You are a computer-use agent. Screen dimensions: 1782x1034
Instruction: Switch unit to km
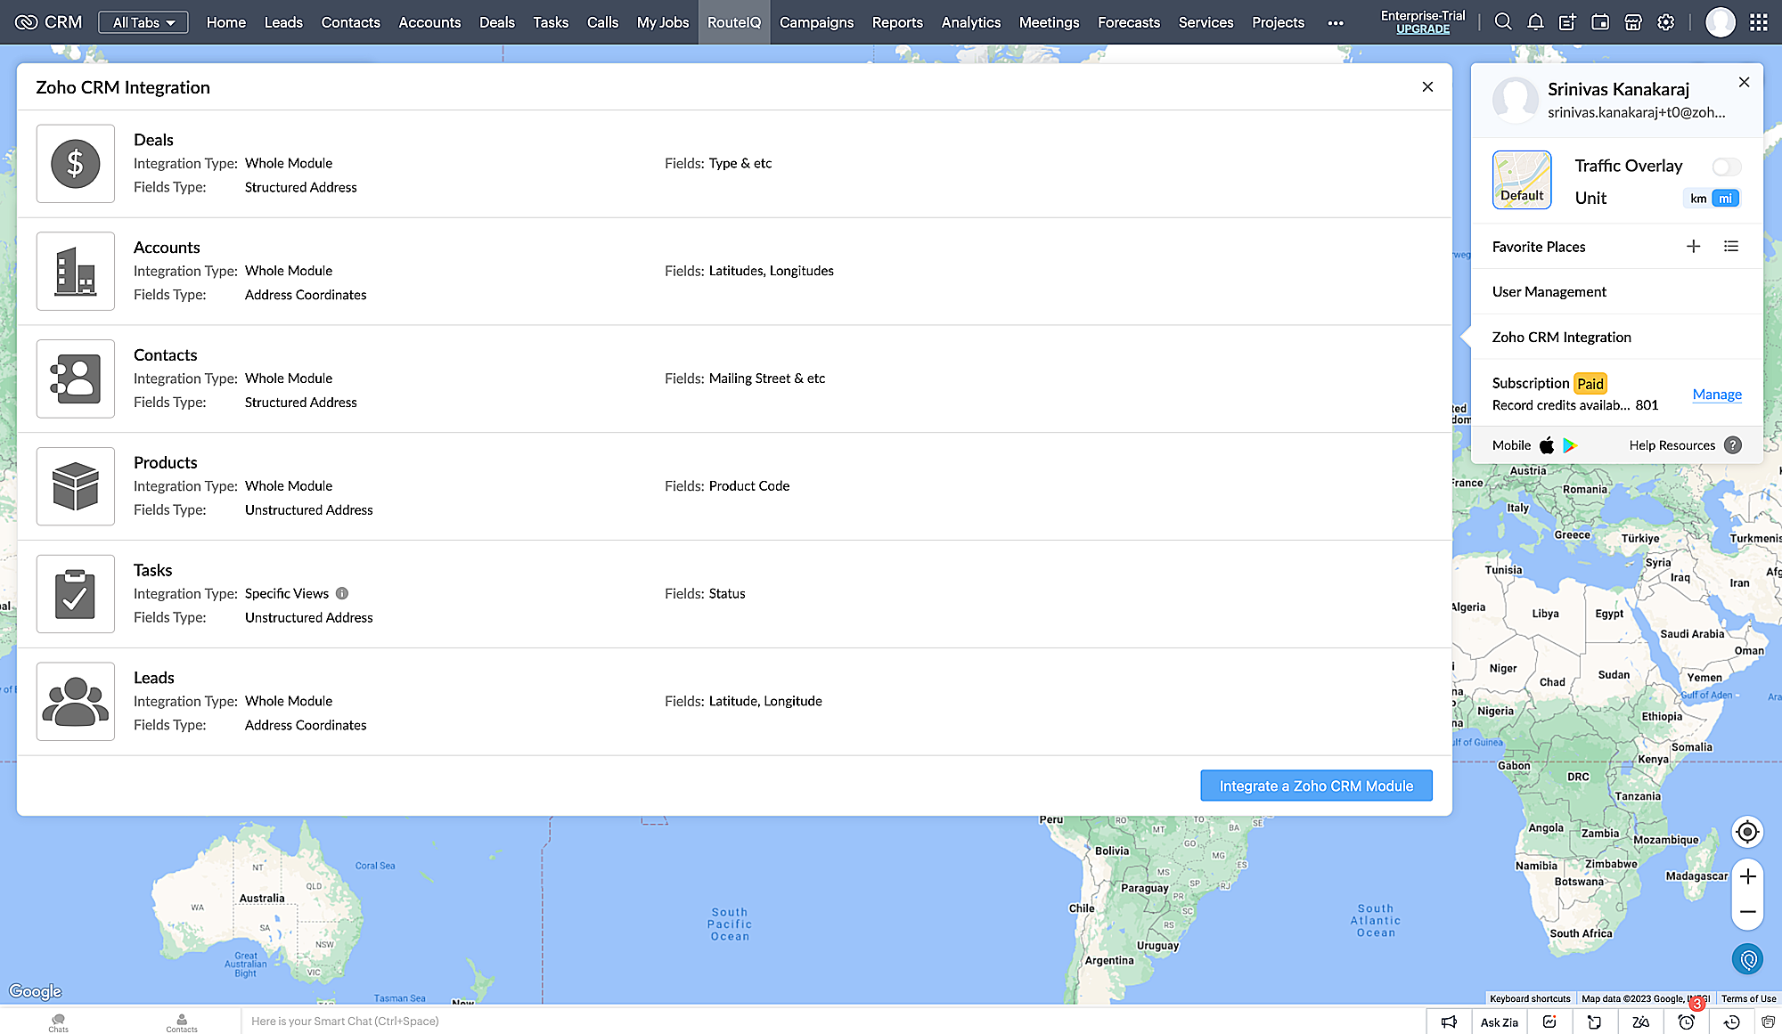point(1698,199)
